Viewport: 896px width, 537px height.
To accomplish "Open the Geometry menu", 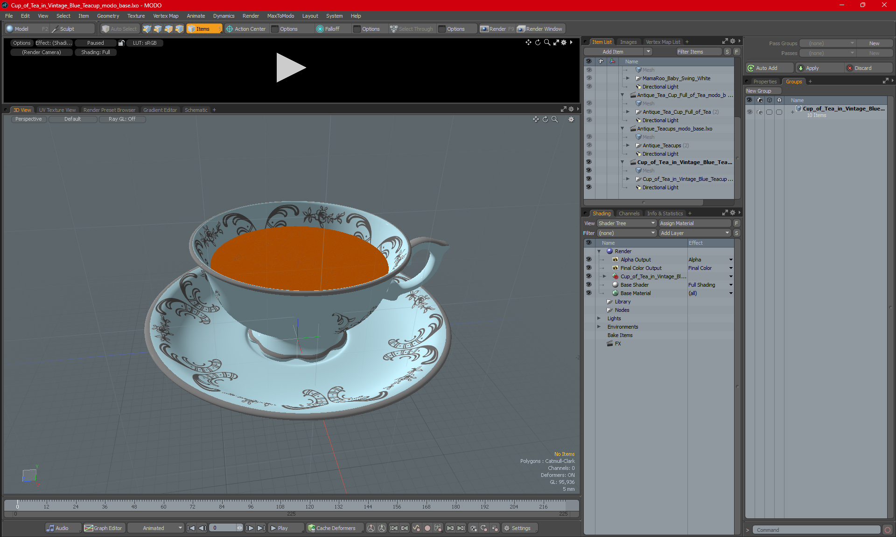I will click(108, 16).
